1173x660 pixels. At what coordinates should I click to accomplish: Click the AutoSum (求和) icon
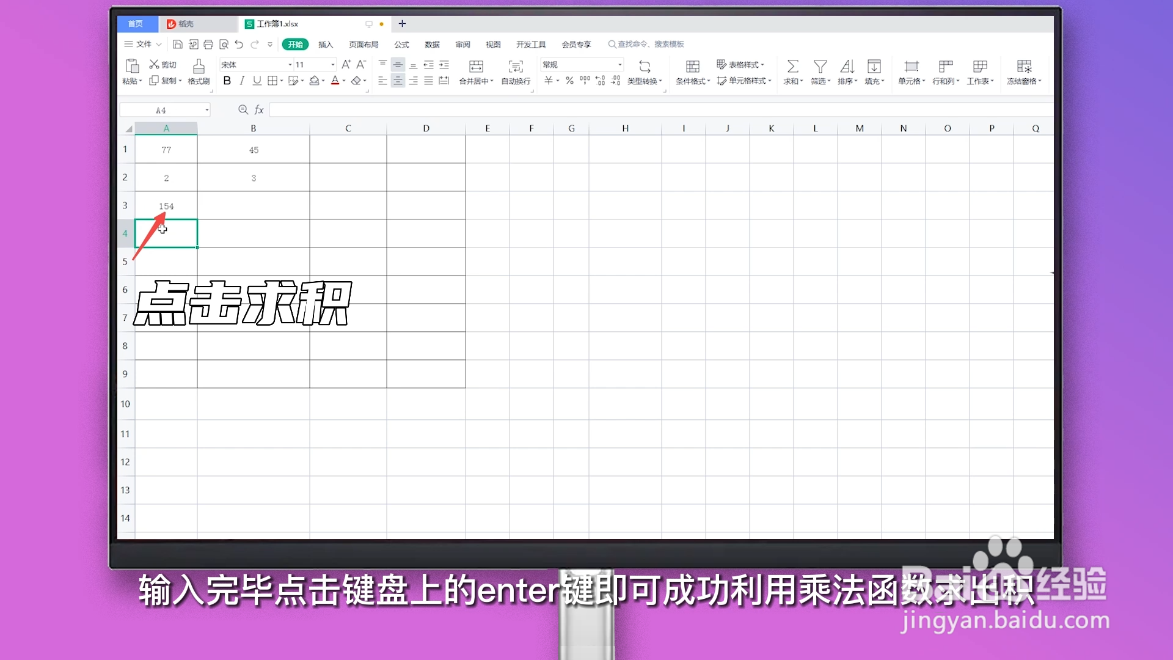coord(792,67)
